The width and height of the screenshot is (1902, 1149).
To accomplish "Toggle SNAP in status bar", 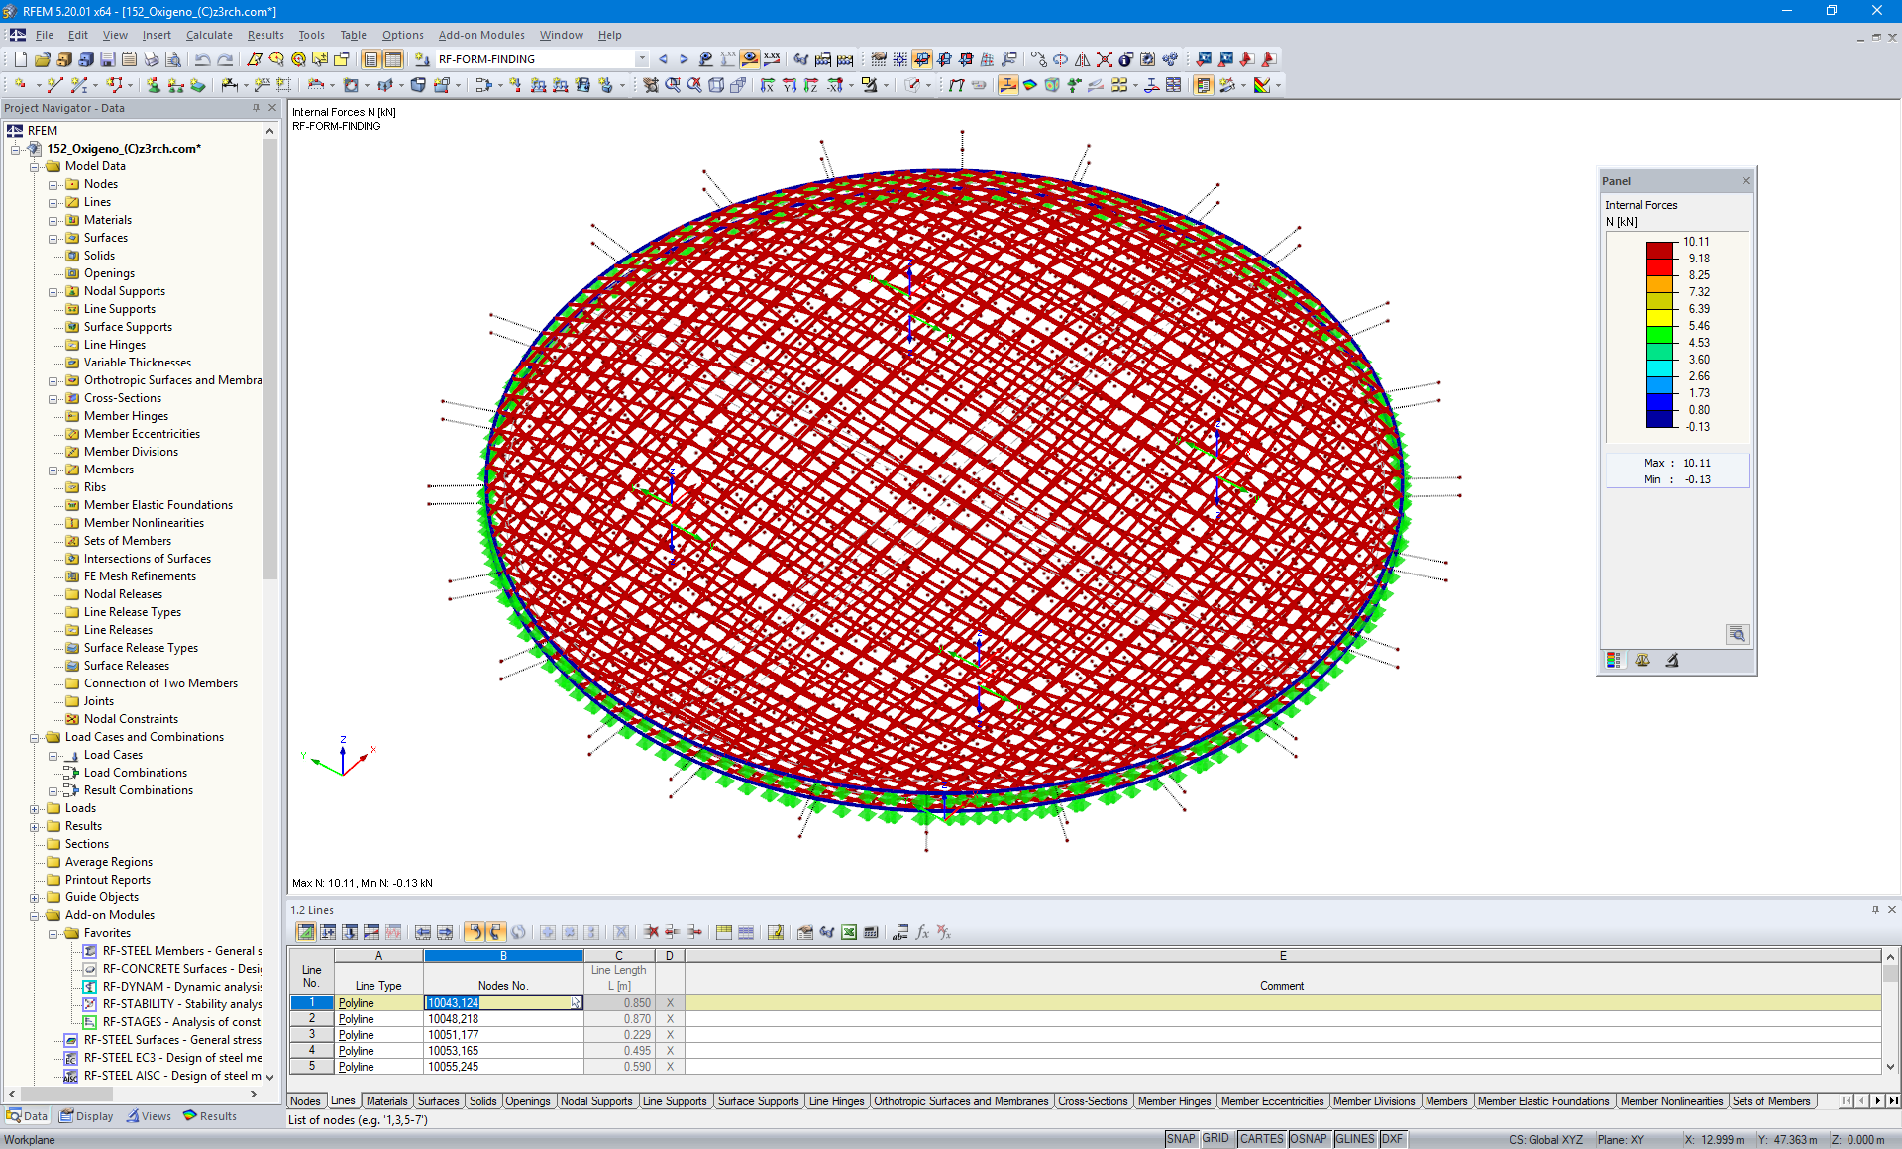I will [1180, 1139].
